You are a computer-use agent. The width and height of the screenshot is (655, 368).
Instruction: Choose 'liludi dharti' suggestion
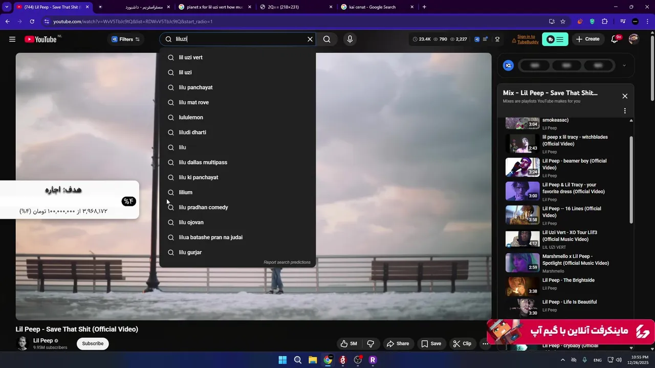[237, 132]
